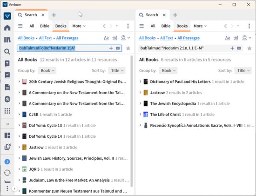Click All Text link in left panel

tap(46, 38)
